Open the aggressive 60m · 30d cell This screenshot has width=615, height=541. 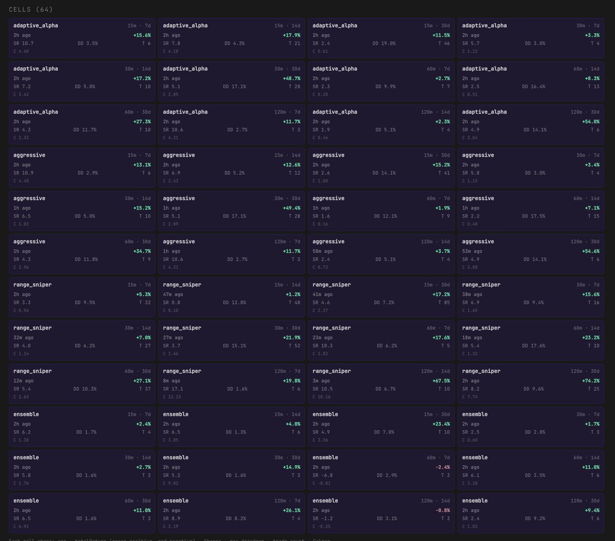click(x=82, y=254)
